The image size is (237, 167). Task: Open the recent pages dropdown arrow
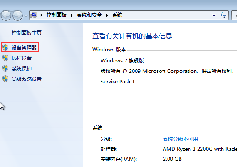(26, 15)
